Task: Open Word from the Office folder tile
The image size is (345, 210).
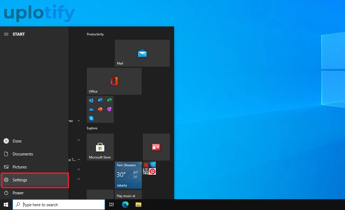Action: tap(100, 100)
